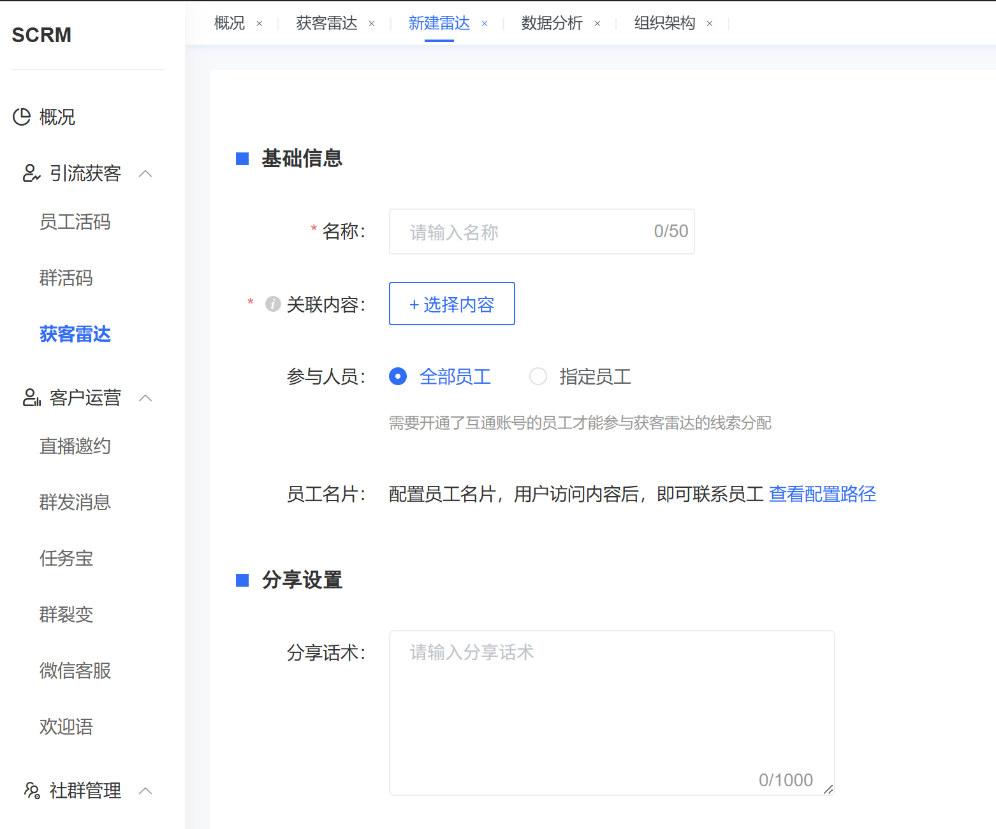Click the pie chart icon beside 概况
This screenshot has width=996, height=829.
[x=22, y=117]
